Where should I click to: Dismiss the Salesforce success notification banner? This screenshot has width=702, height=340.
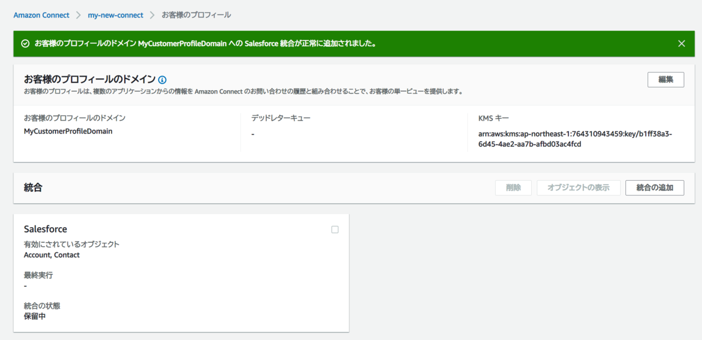point(681,43)
